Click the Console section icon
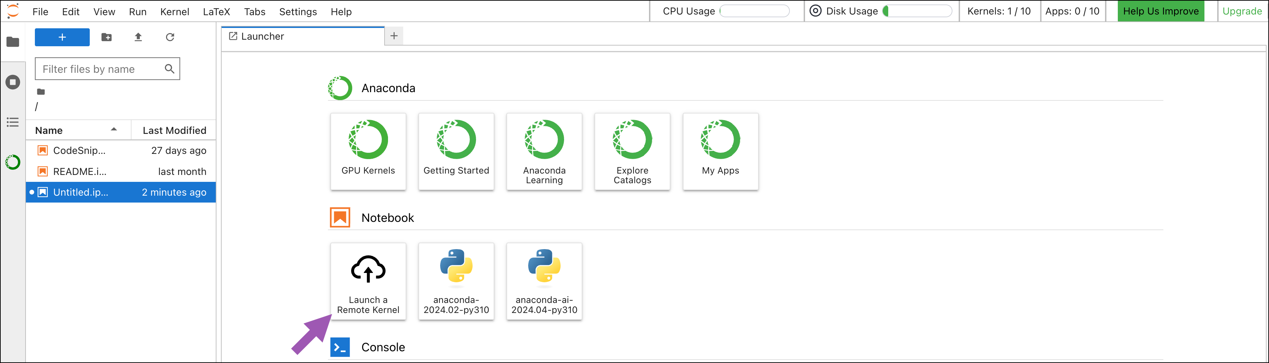 (x=340, y=347)
